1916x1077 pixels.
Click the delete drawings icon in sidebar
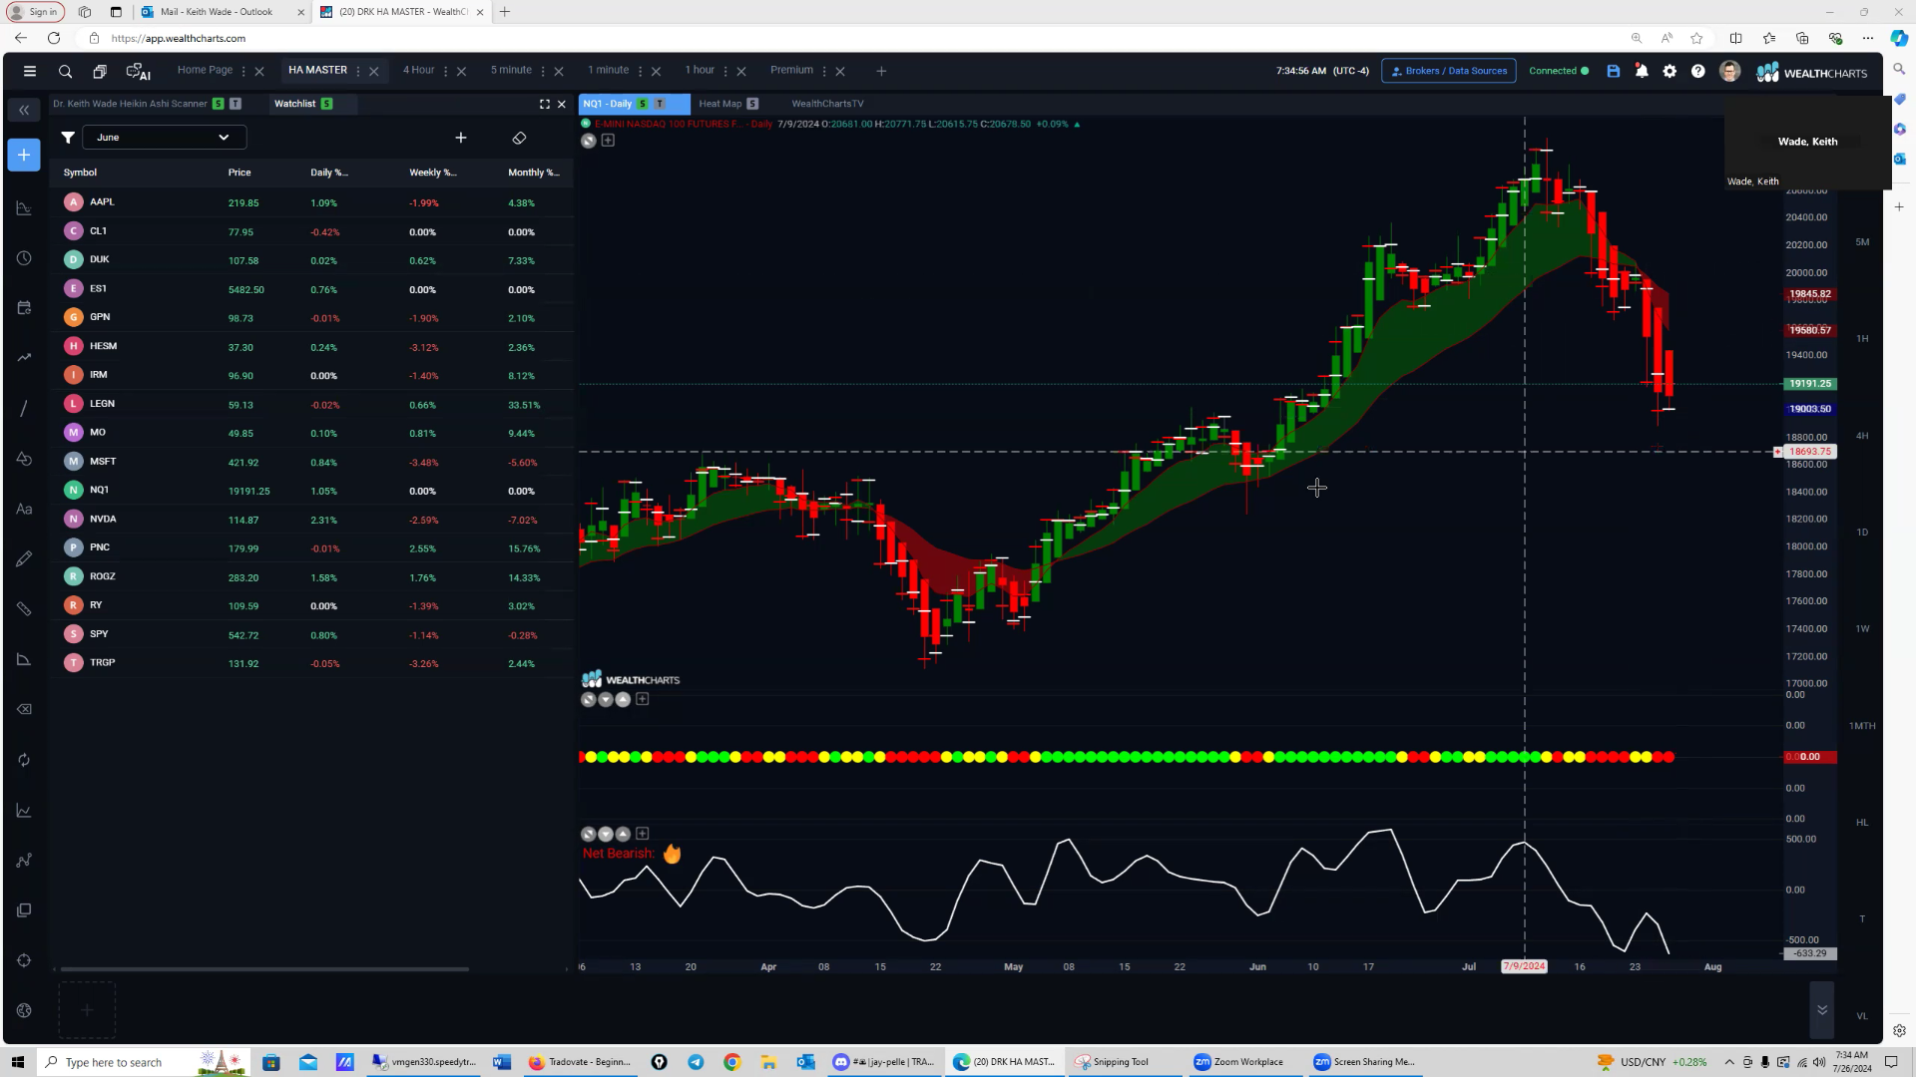point(24,709)
